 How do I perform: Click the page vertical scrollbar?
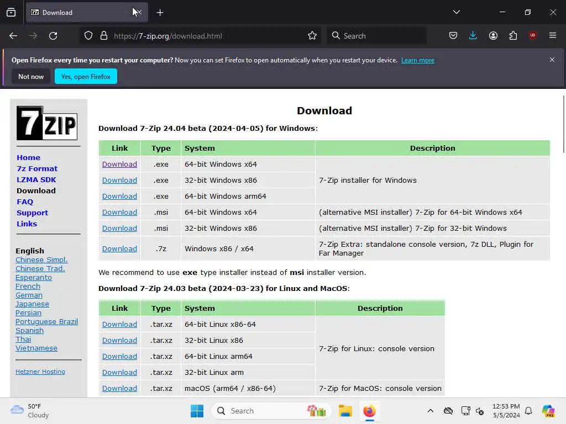(x=563, y=124)
